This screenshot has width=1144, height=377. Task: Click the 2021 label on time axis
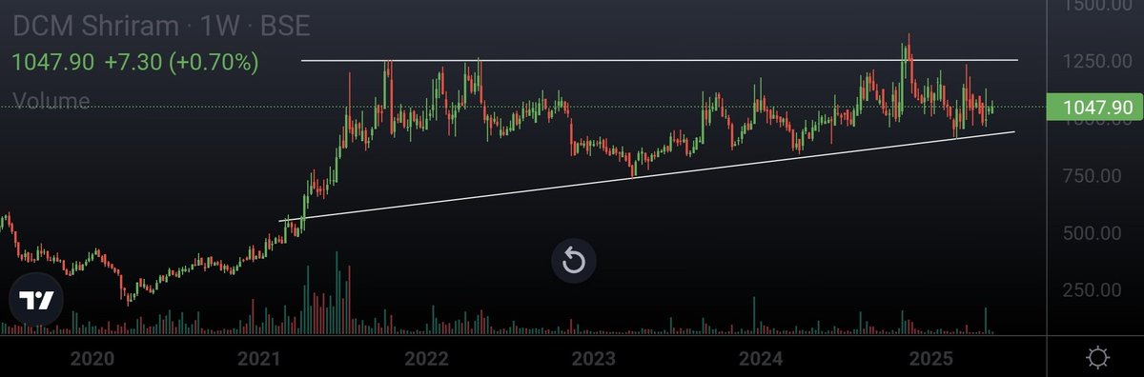click(259, 359)
